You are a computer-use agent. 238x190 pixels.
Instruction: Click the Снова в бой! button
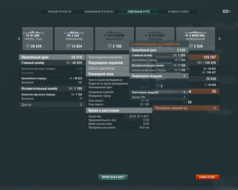point(207,177)
